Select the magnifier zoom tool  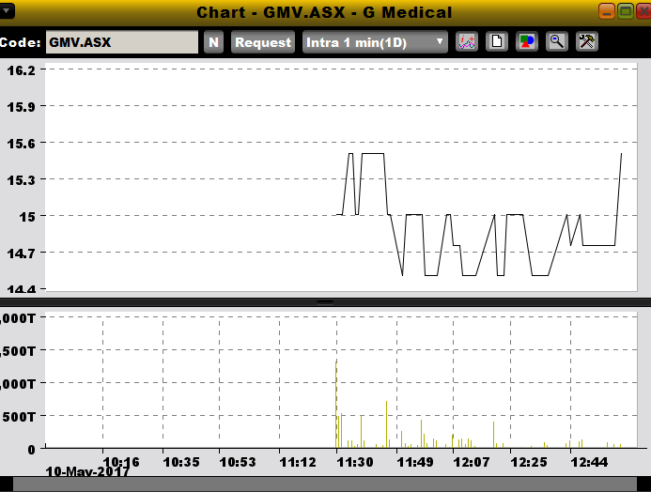click(557, 42)
